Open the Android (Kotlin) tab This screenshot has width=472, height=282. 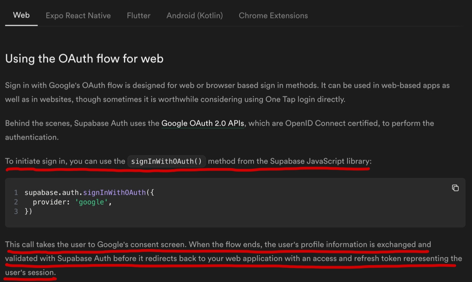coord(195,16)
